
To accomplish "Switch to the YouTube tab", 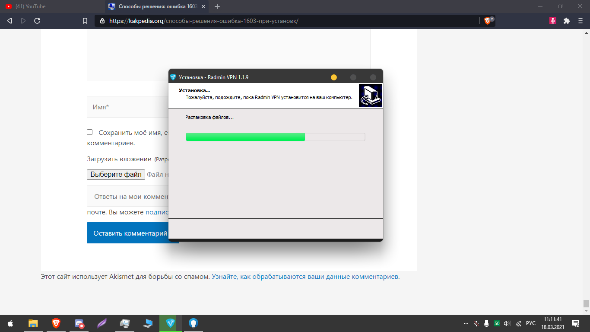I will point(52,6).
